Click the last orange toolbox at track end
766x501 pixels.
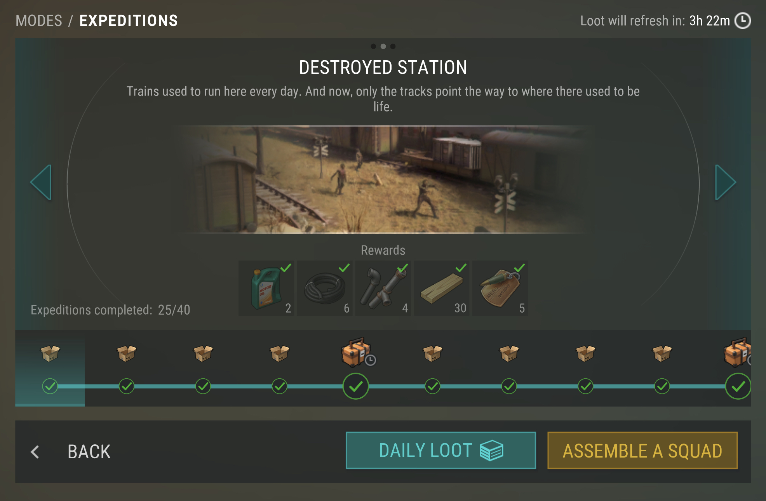(x=737, y=352)
